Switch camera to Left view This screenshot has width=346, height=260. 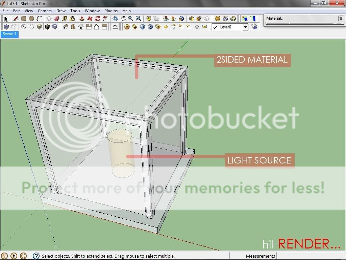pyautogui.click(x=104, y=27)
